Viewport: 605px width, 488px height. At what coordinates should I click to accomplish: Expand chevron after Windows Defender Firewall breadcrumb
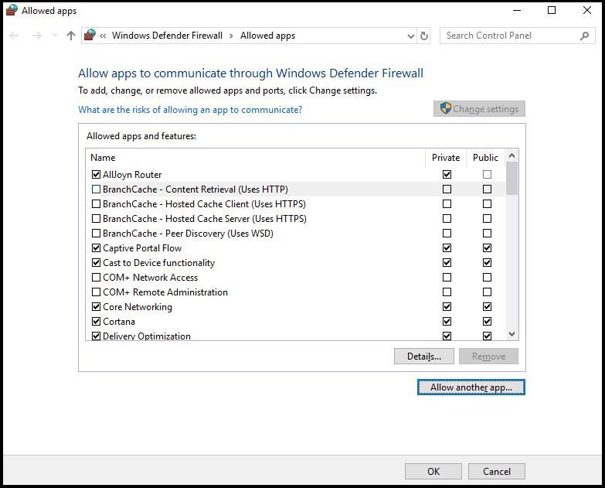click(231, 36)
